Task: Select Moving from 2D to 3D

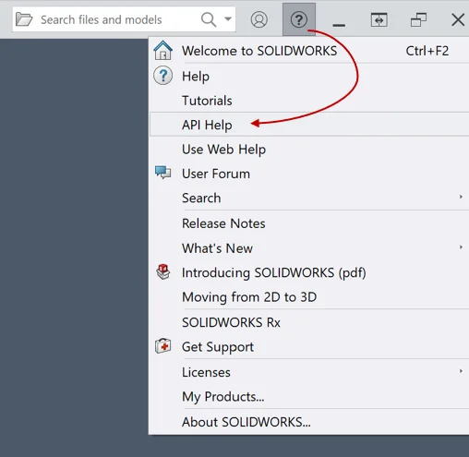Action: pyautogui.click(x=309, y=297)
